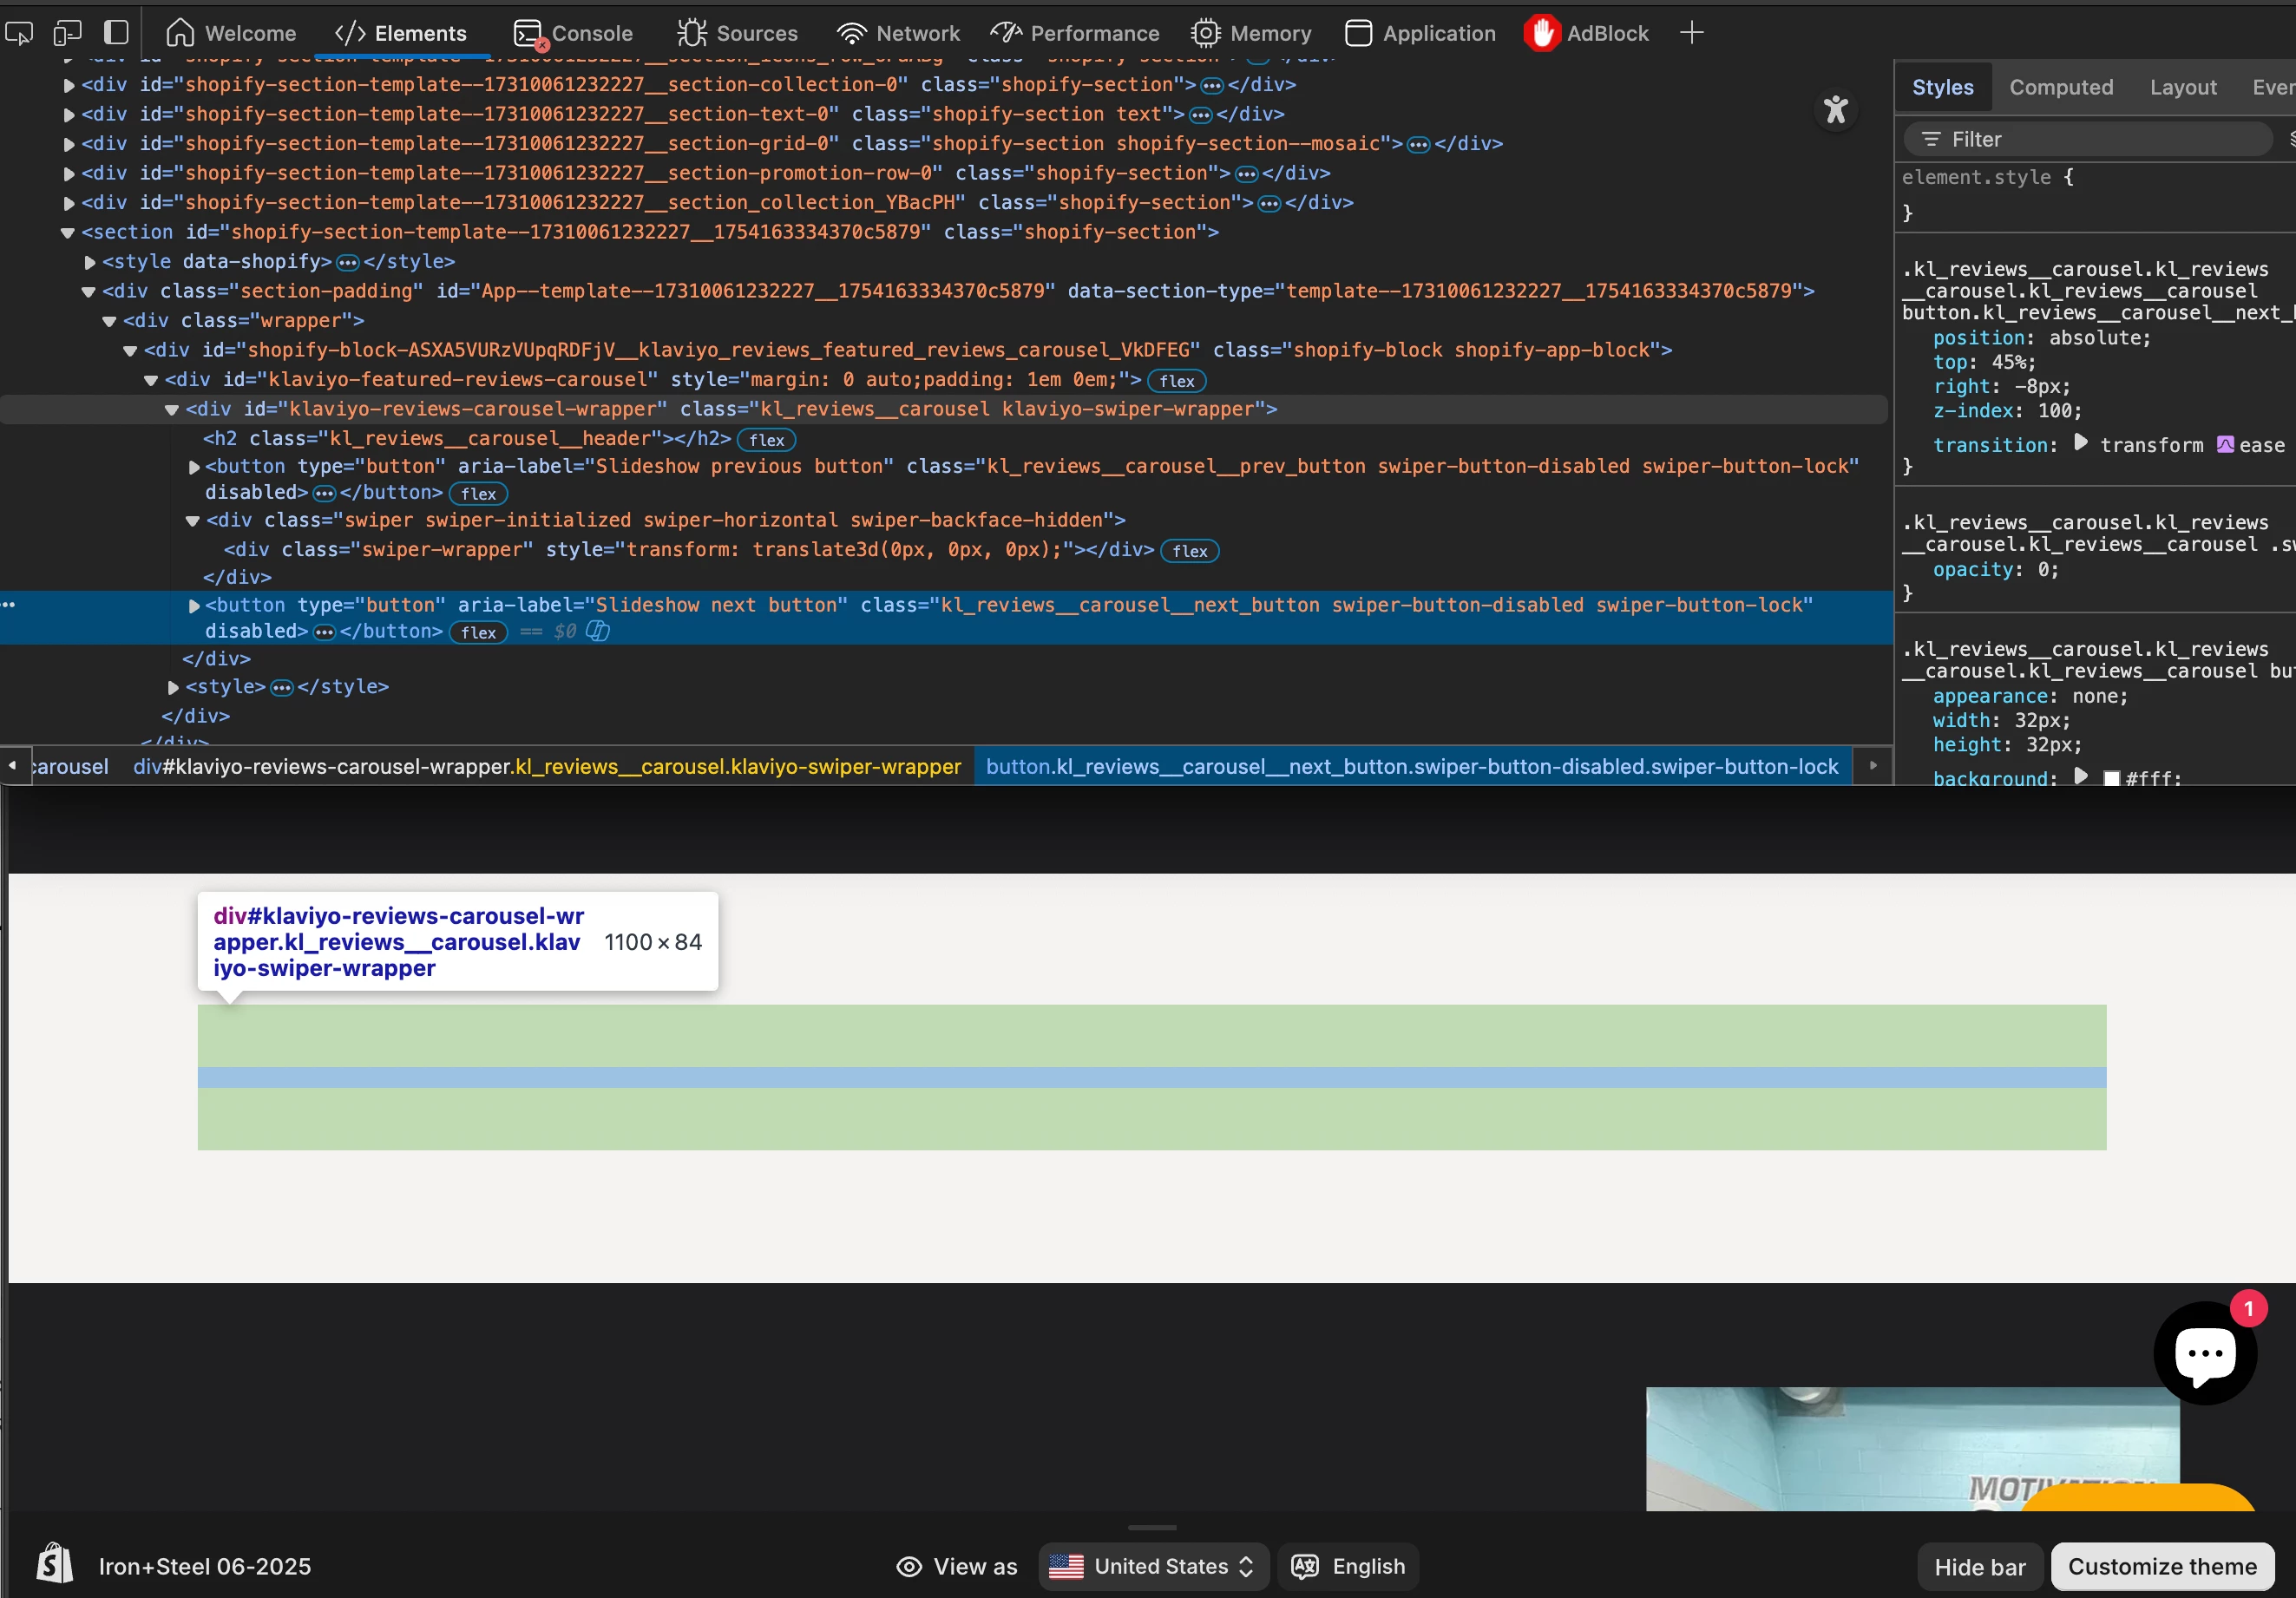Select the Styles pane tab
2296x1598 pixels.
point(1942,87)
